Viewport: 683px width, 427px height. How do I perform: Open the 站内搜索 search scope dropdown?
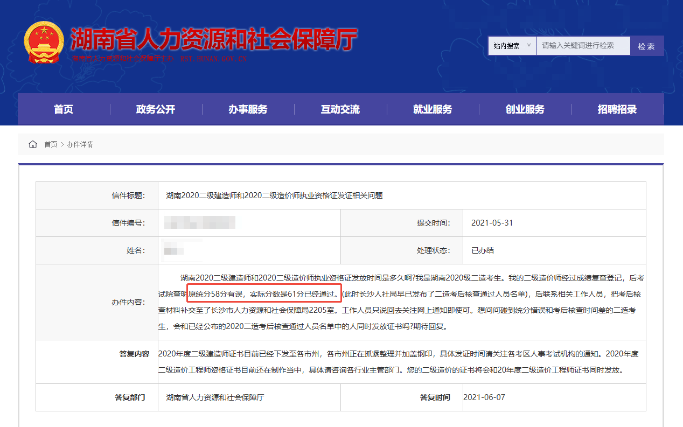(x=512, y=46)
